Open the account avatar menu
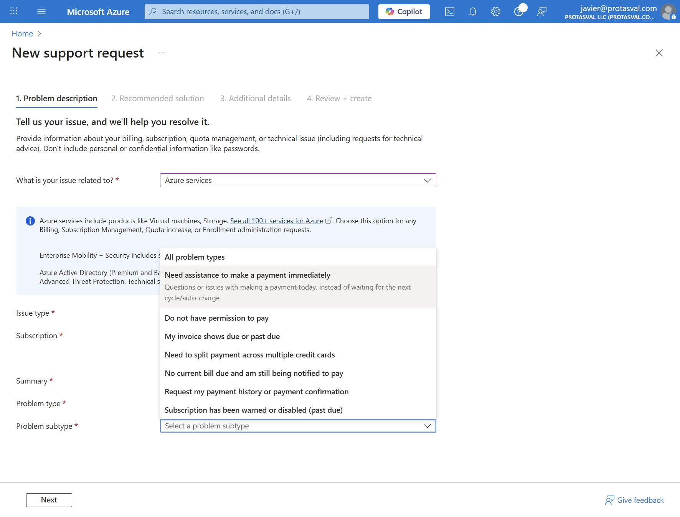This screenshot has width=680, height=517. click(668, 12)
